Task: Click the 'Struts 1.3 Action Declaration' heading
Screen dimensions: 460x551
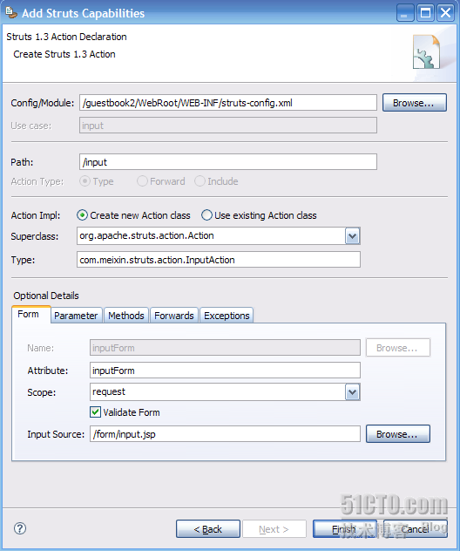Action: click(x=66, y=37)
